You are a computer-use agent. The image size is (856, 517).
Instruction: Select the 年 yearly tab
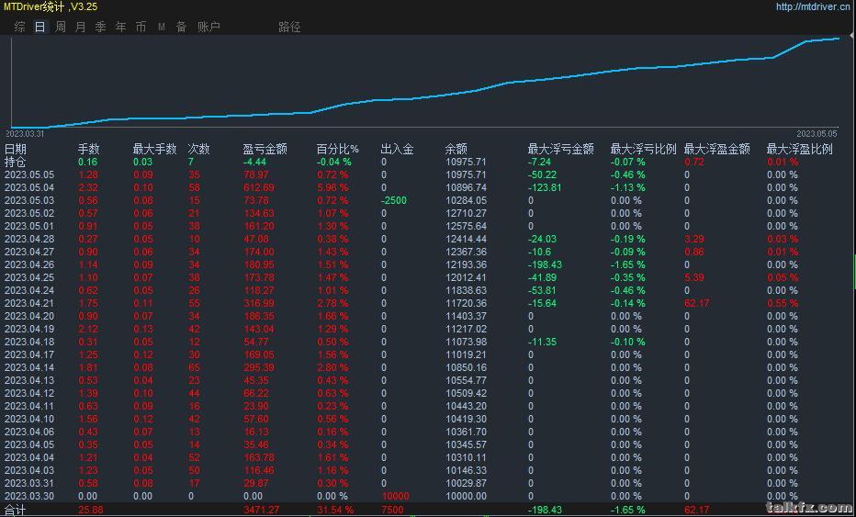pyautogui.click(x=121, y=27)
